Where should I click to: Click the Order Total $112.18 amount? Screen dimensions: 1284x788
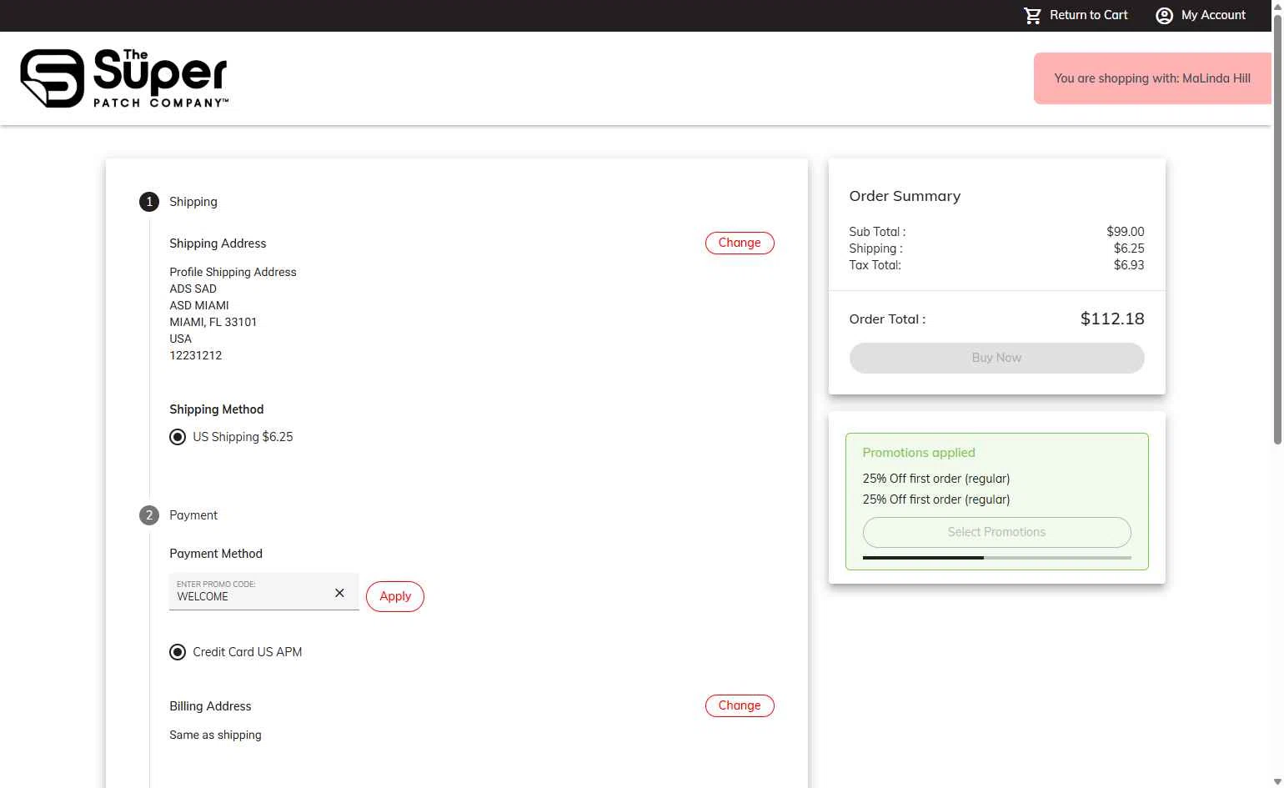click(x=1112, y=319)
